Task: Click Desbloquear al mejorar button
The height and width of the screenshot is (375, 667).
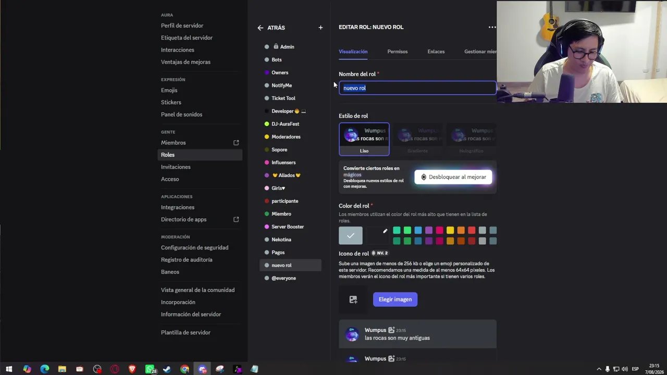Action: pyautogui.click(x=453, y=177)
